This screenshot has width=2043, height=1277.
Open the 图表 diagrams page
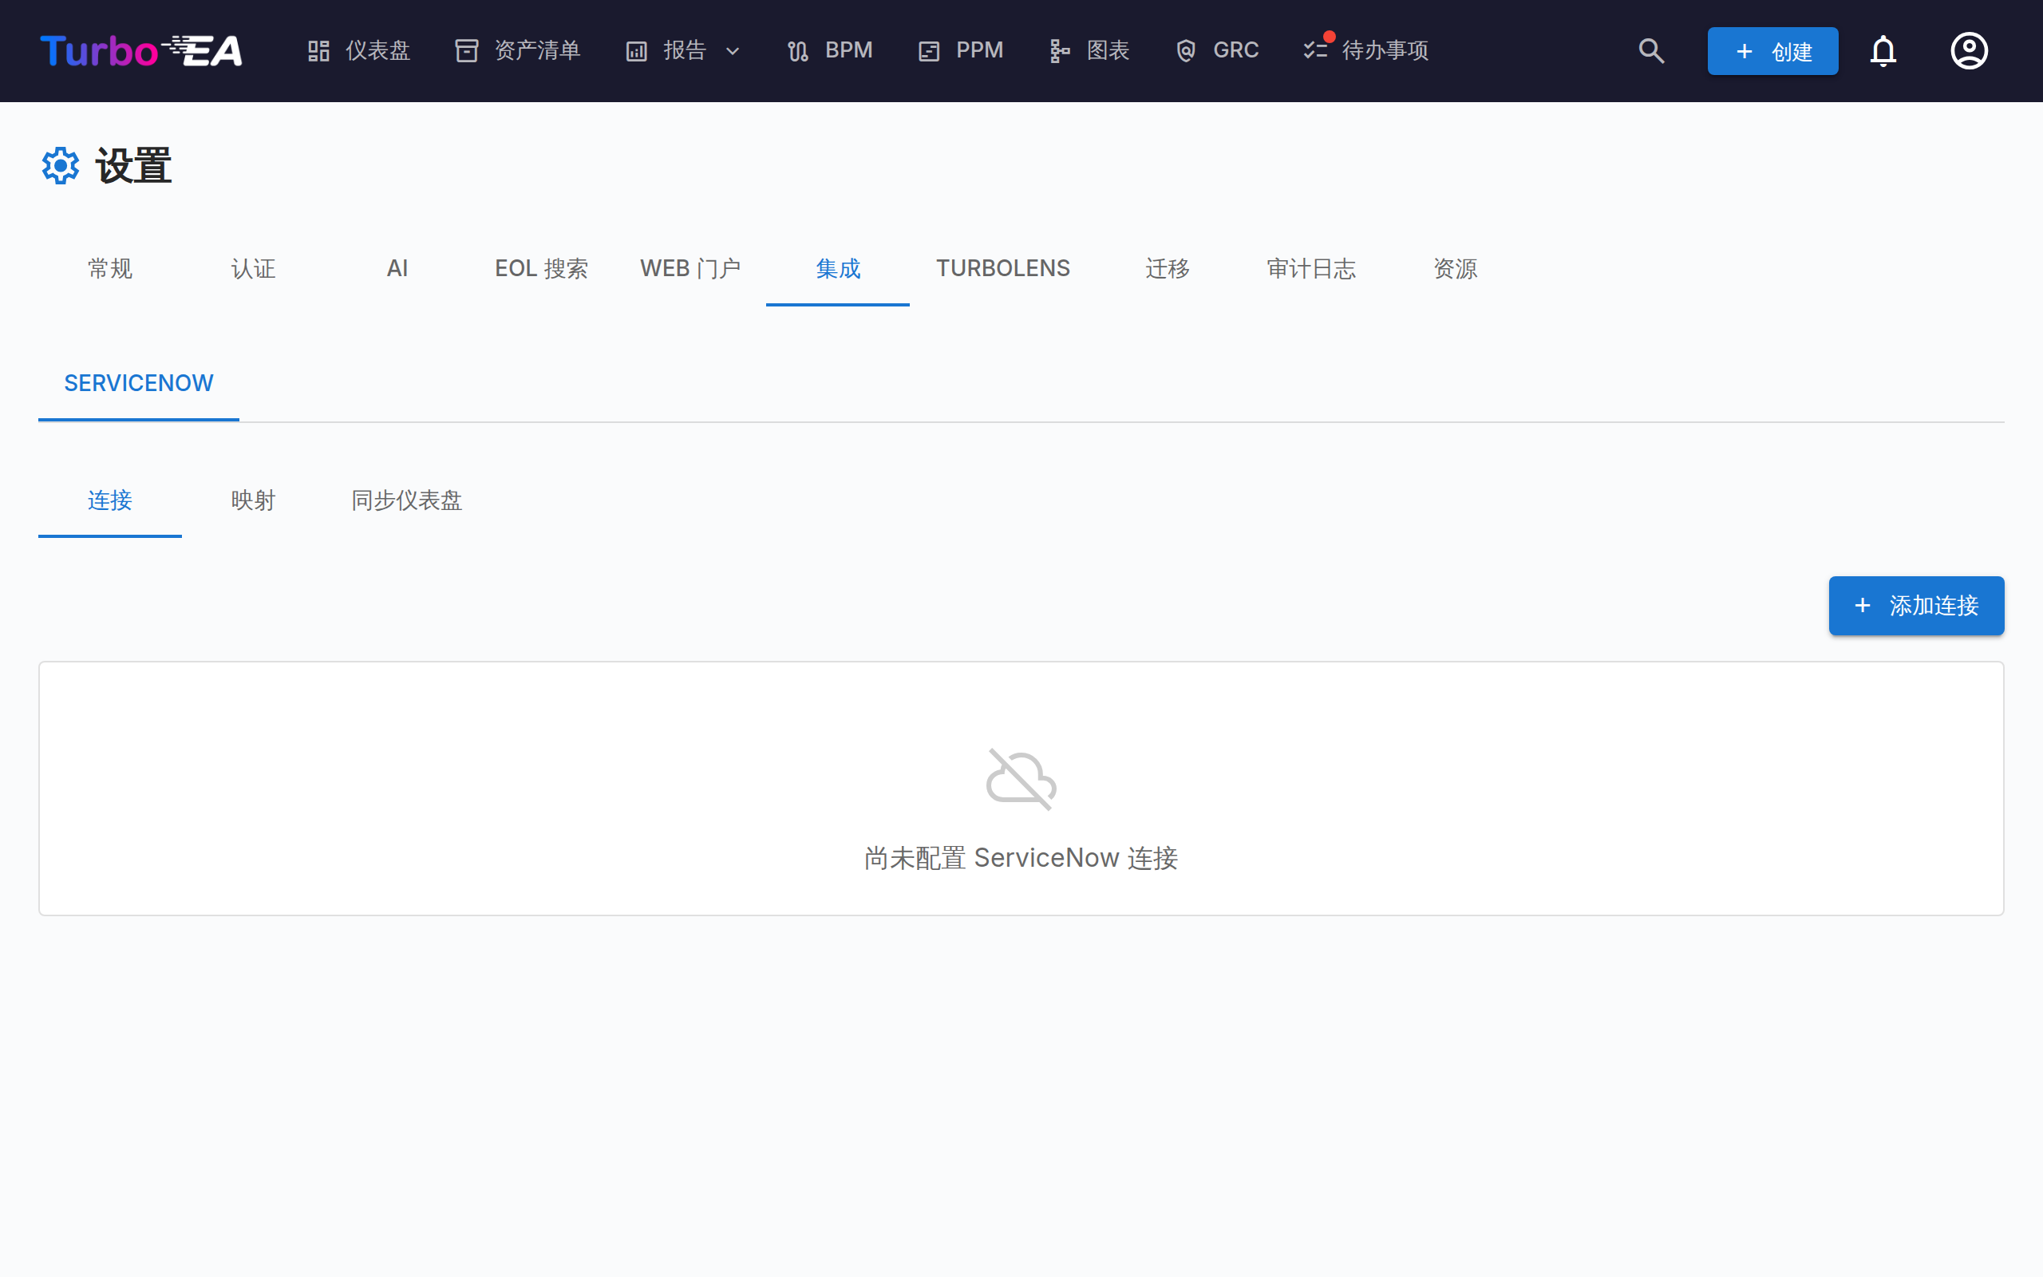pyautogui.click(x=1089, y=50)
